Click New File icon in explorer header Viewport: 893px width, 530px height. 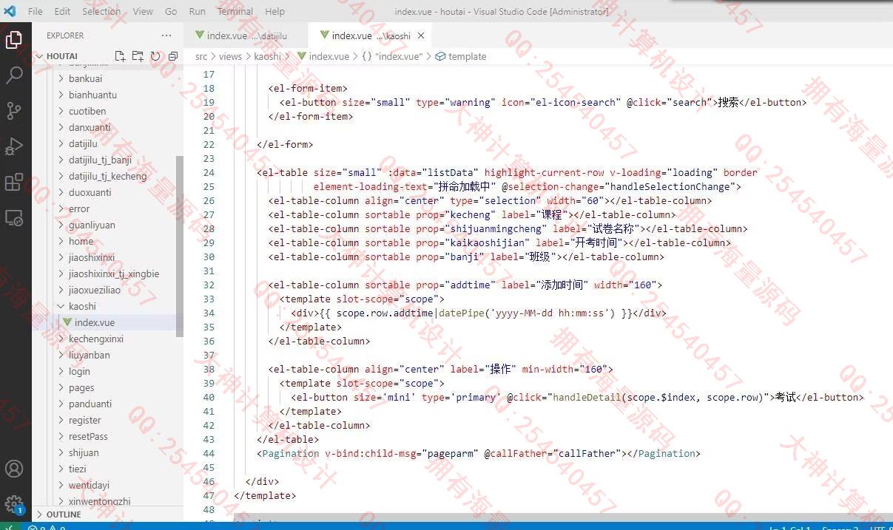pos(120,56)
